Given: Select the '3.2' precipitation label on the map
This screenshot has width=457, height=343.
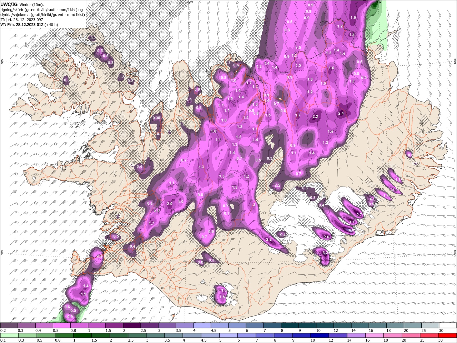Looking at the screenshot, I should tap(325, 253).
